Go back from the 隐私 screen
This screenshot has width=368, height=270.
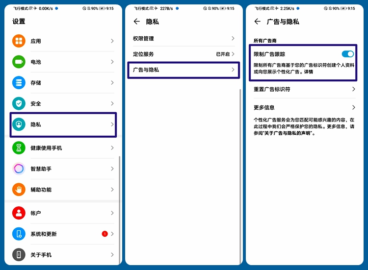point(137,22)
